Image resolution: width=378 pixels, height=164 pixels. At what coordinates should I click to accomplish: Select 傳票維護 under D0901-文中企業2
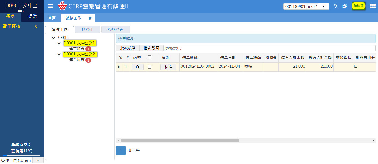(x=77, y=60)
